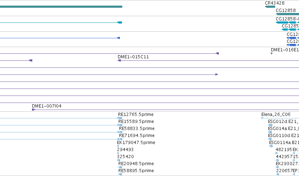Select the CR43428 gene feature arrow
The image size is (299, 176).
270,7
